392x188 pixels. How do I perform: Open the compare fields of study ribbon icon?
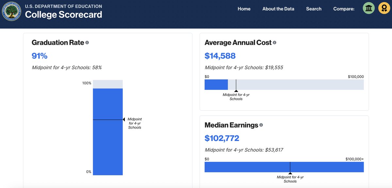coord(384,8)
